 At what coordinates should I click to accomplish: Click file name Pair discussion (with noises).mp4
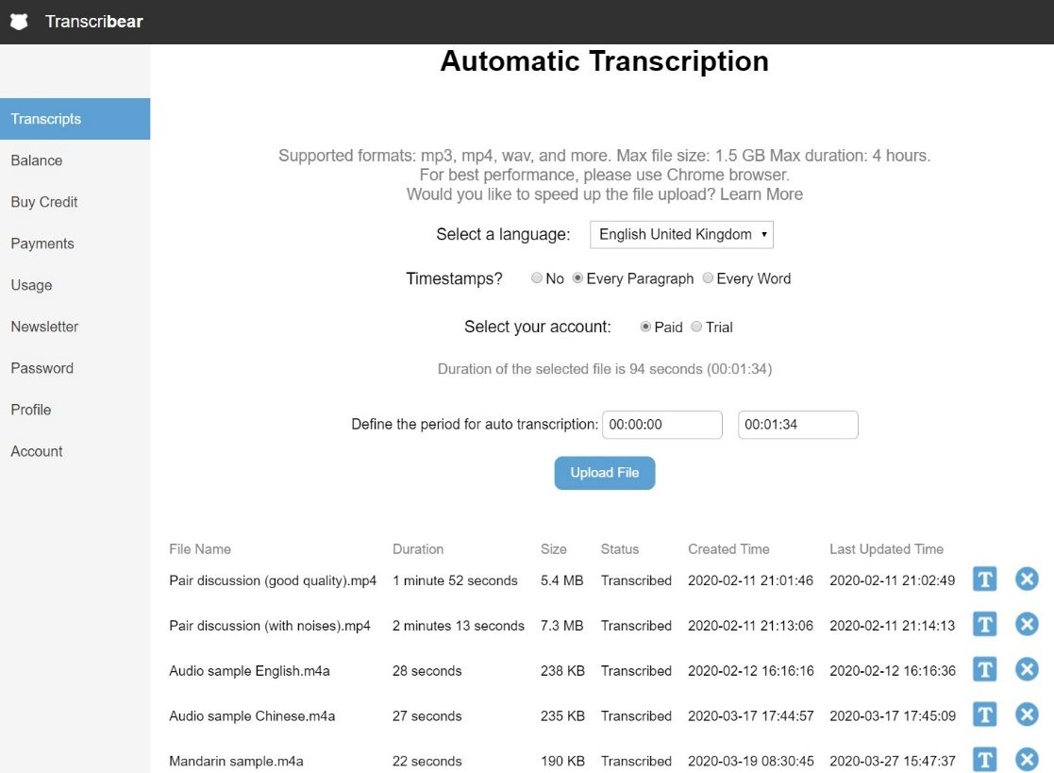270,626
